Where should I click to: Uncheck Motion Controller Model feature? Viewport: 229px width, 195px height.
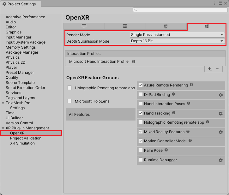pyautogui.click(x=141, y=141)
